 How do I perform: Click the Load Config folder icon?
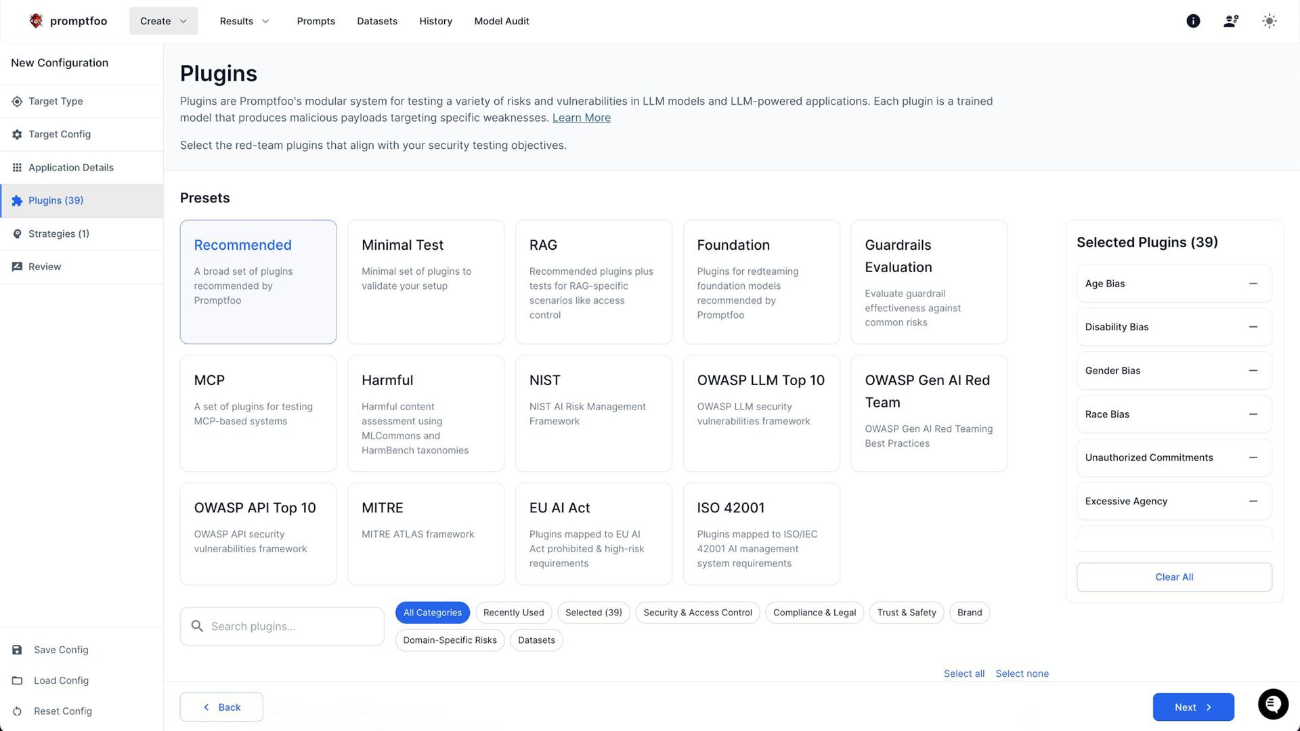pos(18,680)
